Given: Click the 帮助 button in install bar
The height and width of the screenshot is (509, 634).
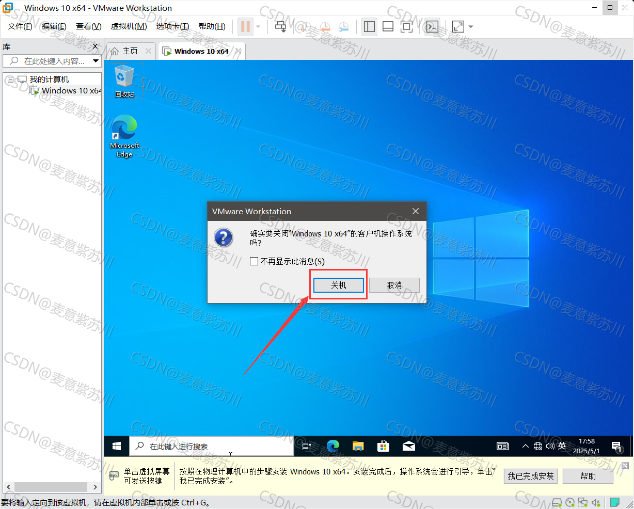Looking at the screenshot, I should [588, 476].
